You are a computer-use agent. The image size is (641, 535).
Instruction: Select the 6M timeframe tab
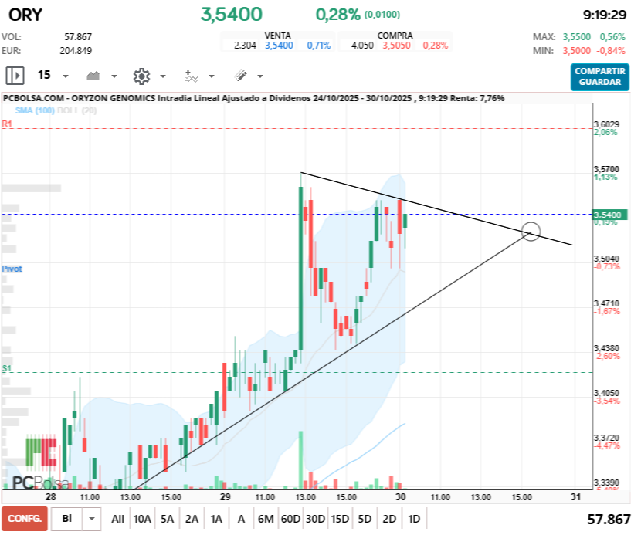(266, 519)
